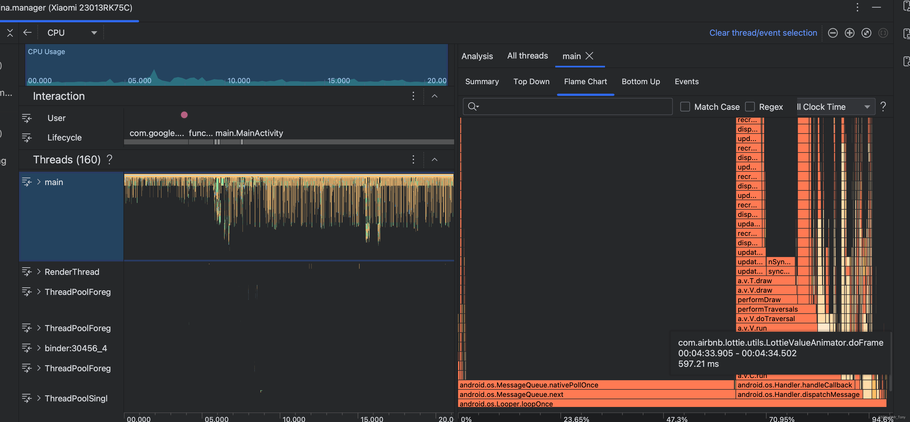Close the main analysis tab
The height and width of the screenshot is (422, 910).
tap(589, 56)
